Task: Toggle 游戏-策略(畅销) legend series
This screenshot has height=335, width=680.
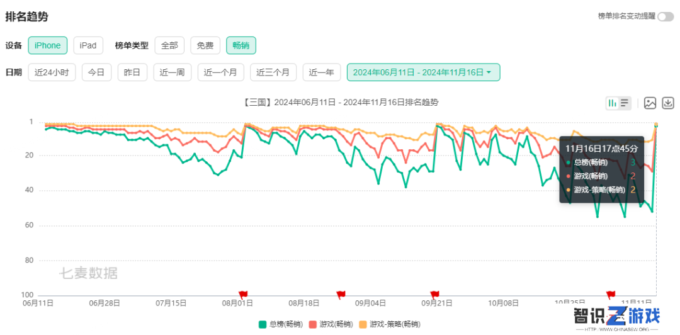Action: 390,324
